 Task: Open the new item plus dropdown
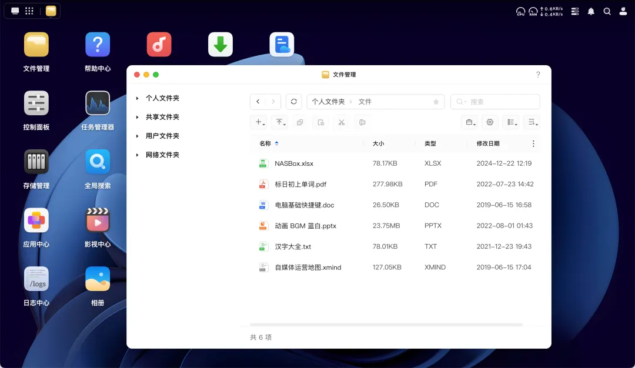tap(260, 122)
